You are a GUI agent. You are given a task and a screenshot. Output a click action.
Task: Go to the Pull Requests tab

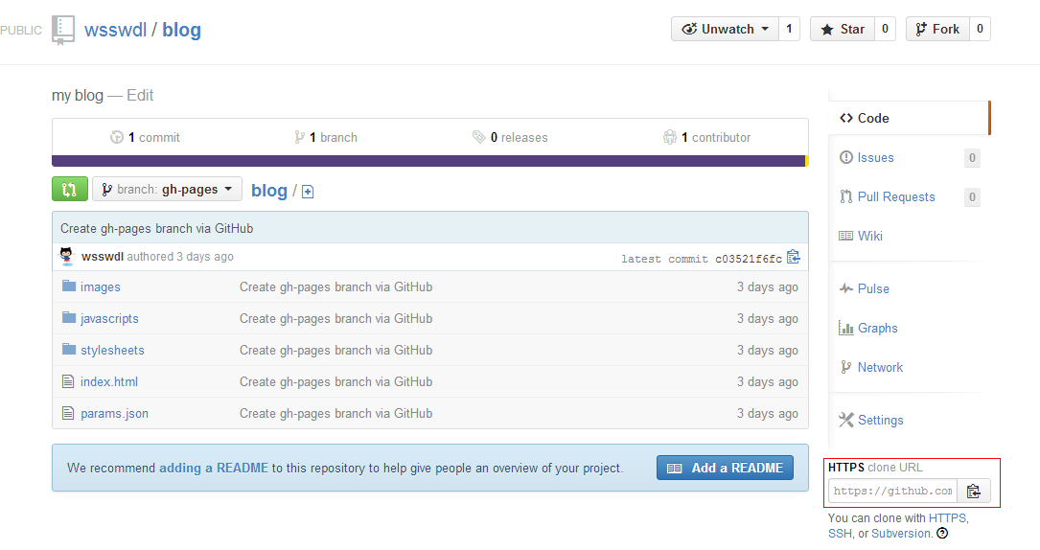(895, 197)
